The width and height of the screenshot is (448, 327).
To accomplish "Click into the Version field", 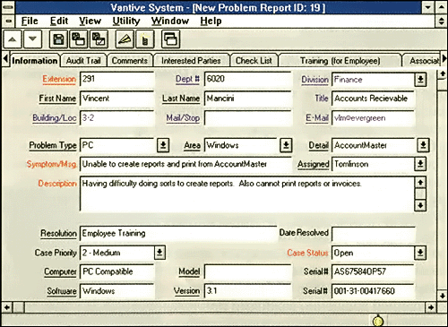I will click(x=248, y=291).
